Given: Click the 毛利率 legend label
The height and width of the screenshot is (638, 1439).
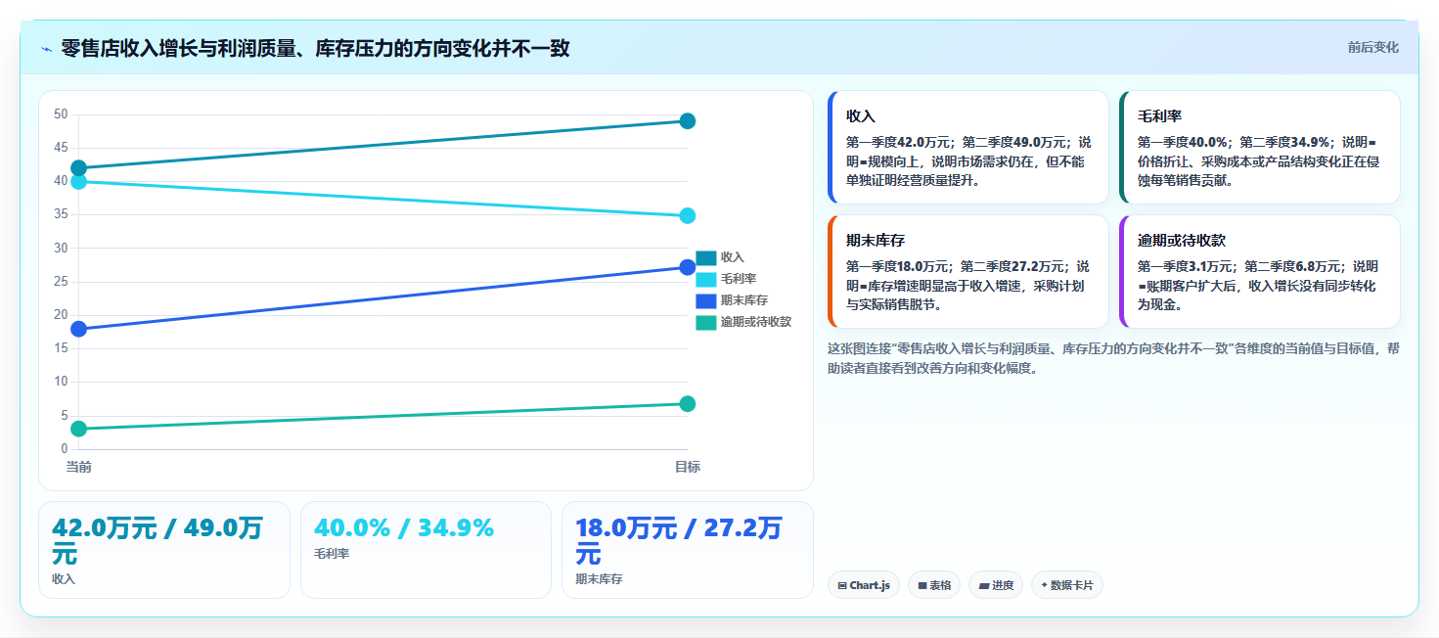Looking at the screenshot, I should point(739,279).
